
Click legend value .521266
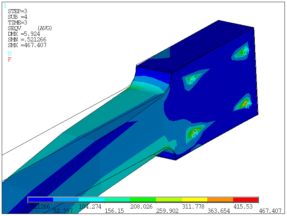39,207
